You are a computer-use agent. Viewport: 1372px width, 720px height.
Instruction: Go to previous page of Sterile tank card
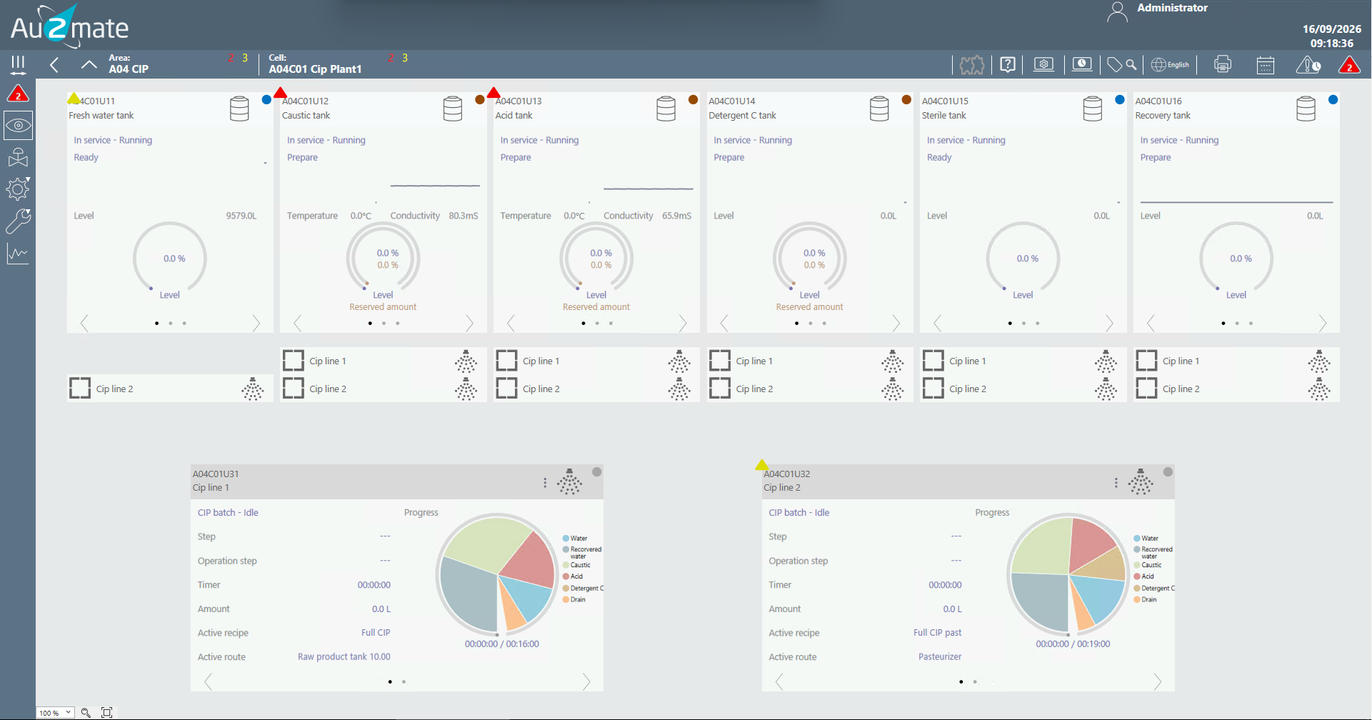click(x=938, y=324)
